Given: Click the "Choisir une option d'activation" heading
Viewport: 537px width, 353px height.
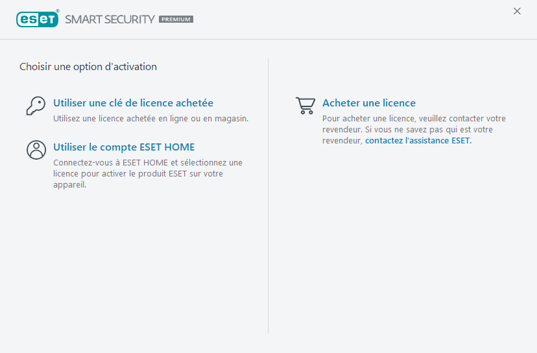Looking at the screenshot, I should pos(88,66).
